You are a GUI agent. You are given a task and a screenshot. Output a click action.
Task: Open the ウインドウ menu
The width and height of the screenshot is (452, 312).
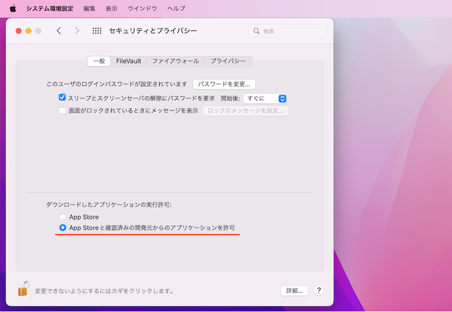pos(142,8)
